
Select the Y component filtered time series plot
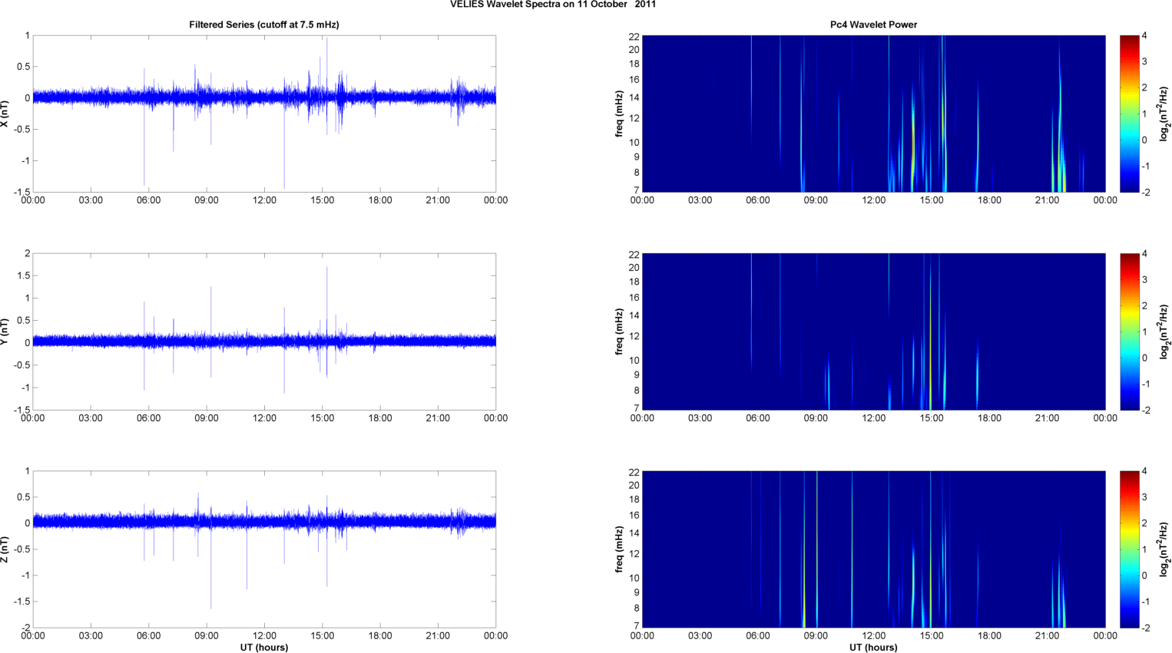click(x=264, y=331)
